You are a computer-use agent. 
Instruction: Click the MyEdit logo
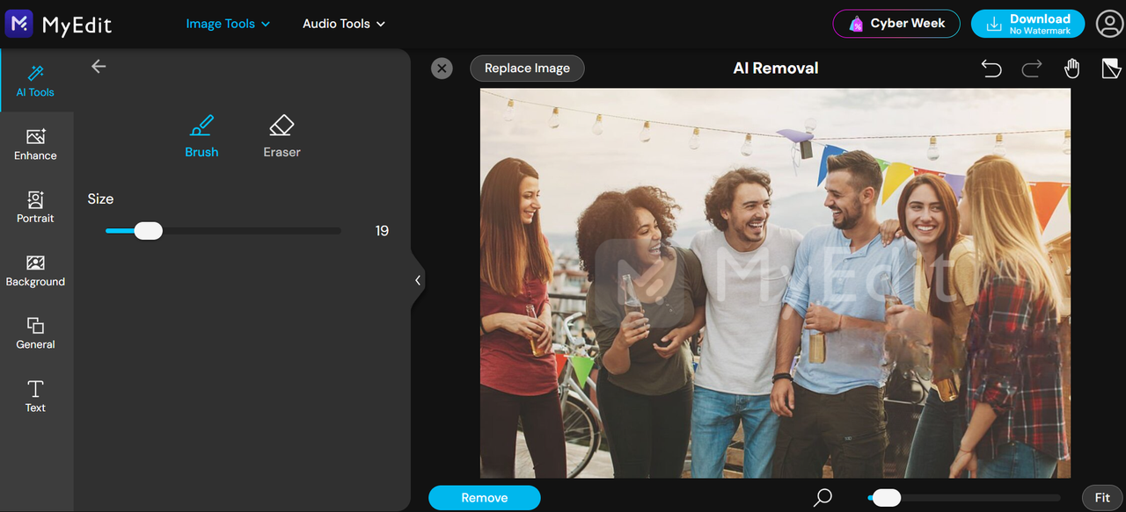coord(58,24)
